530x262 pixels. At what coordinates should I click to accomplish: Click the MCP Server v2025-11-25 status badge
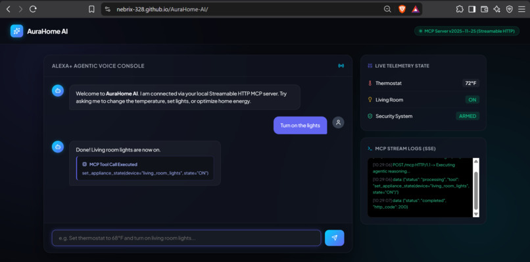pyautogui.click(x=467, y=31)
